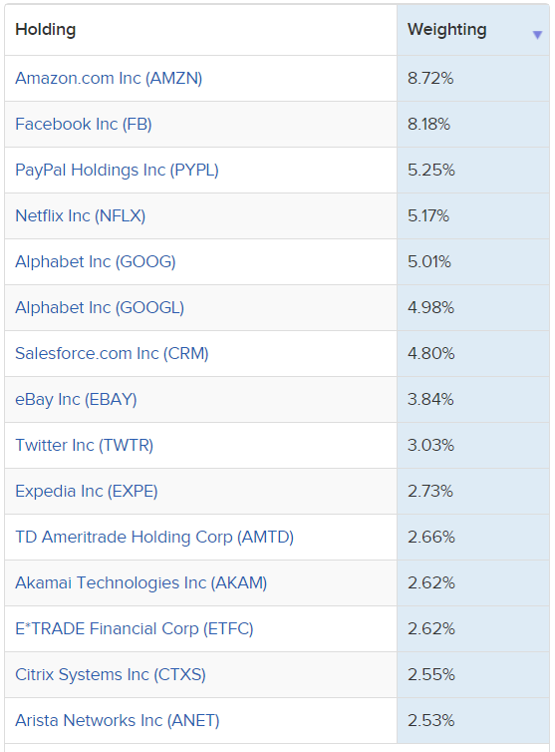This screenshot has width=555, height=752.
Task: Click the 8.72% weighting cell
Action: 473,78
